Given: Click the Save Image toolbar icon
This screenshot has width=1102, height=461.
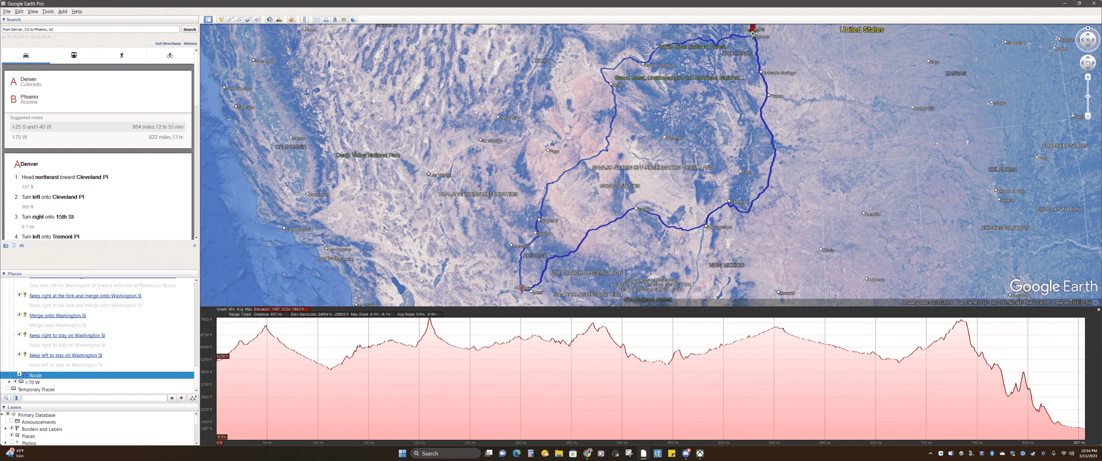Looking at the screenshot, I should [x=335, y=20].
